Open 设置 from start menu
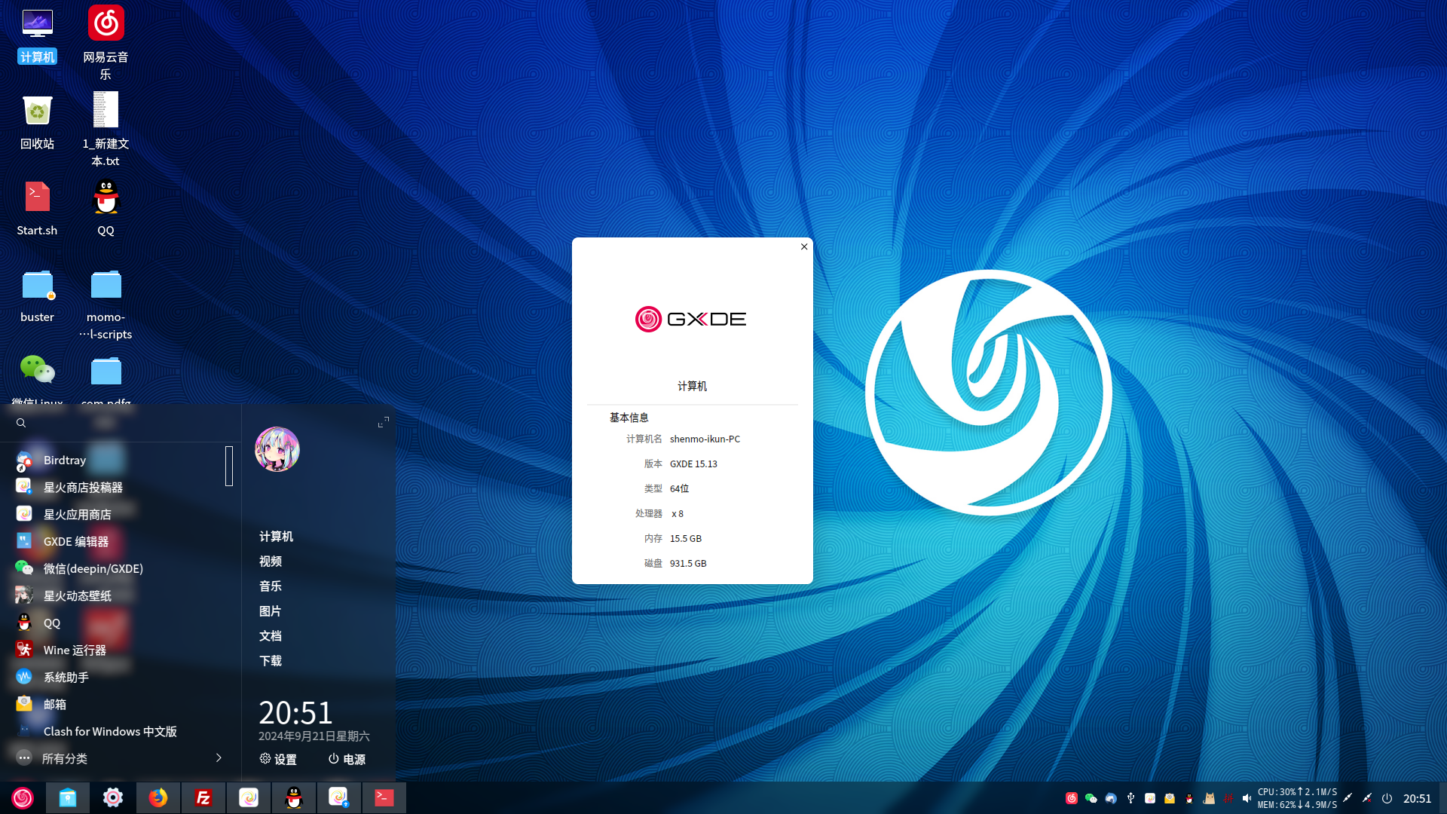The height and width of the screenshot is (814, 1447). pos(278,758)
